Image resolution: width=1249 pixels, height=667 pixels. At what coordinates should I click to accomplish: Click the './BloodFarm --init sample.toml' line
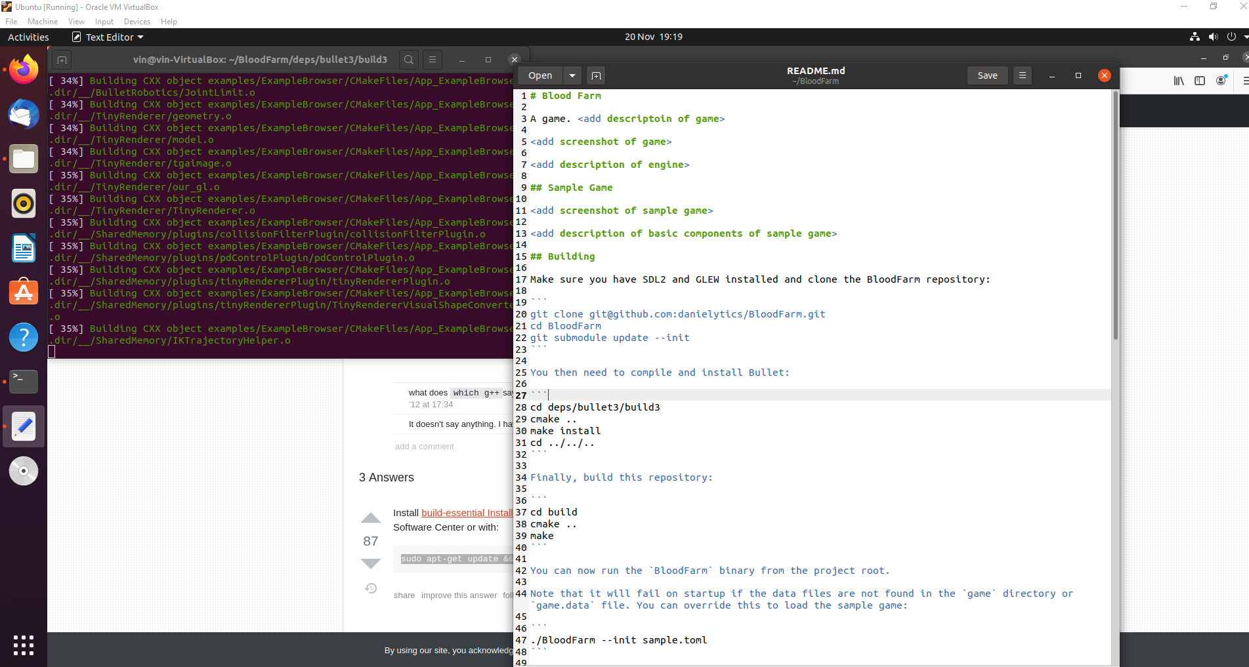tap(619, 640)
